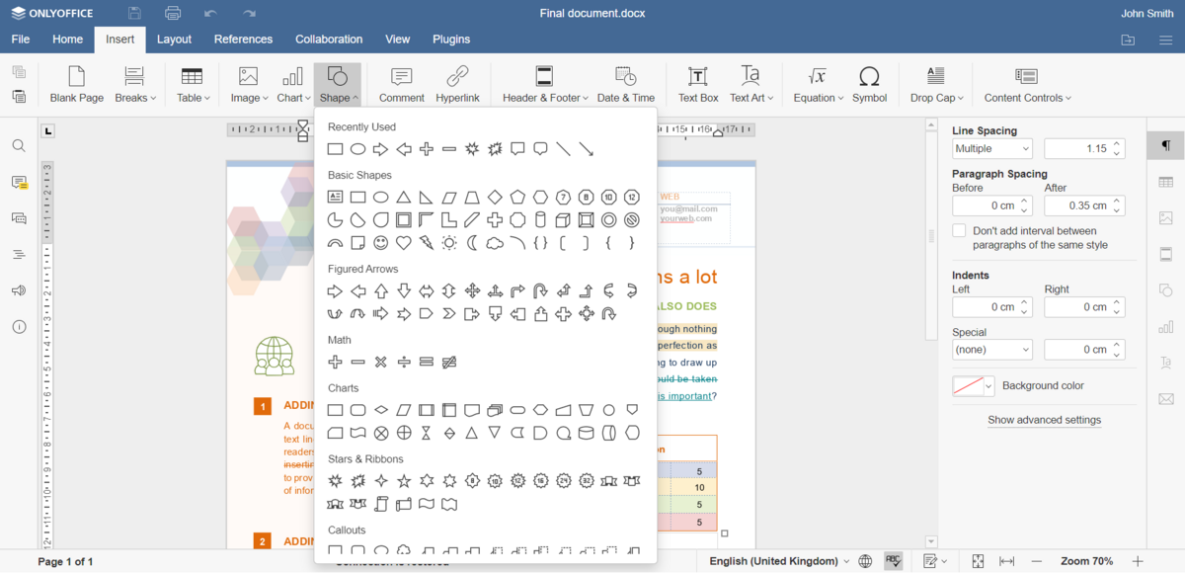Open the Comments sidebar panel
Image resolution: width=1185 pixels, height=573 pixels.
pos(19,183)
